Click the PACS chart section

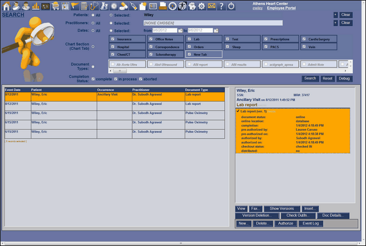tap(280, 47)
